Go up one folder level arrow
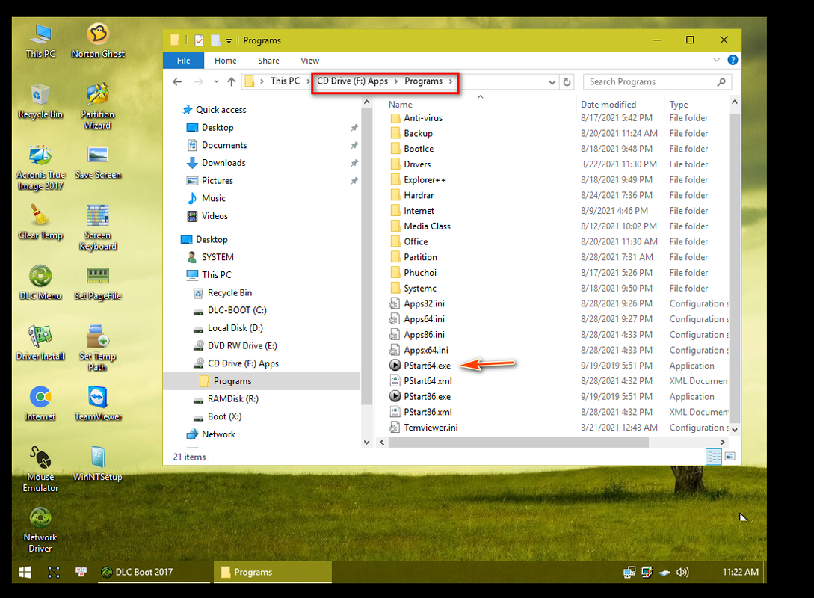This screenshot has height=598, width=814. [x=232, y=81]
